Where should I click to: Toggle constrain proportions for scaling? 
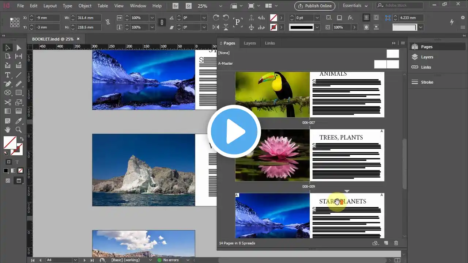coord(162,22)
